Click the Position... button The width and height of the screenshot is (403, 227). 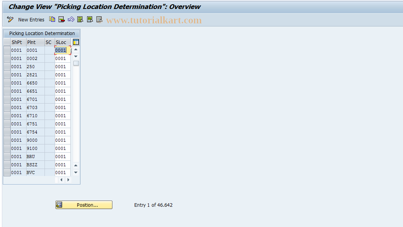[x=84, y=205]
